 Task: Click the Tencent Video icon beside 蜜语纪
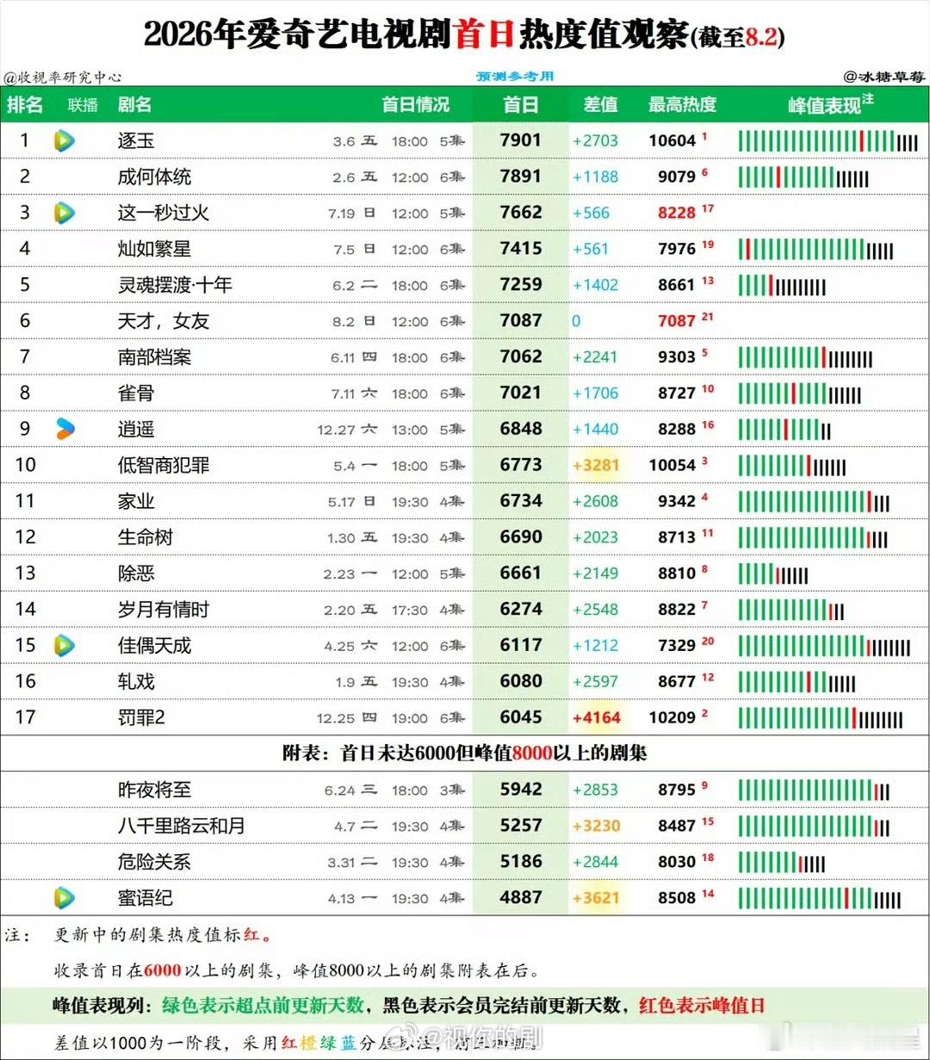[64, 898]
